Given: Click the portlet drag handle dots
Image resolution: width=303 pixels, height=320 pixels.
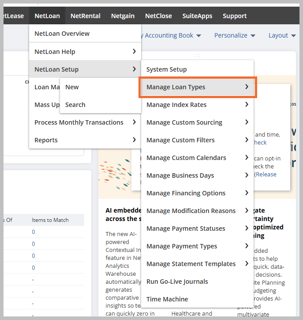Looking at the screenshot, I should (x=197, y=55).
